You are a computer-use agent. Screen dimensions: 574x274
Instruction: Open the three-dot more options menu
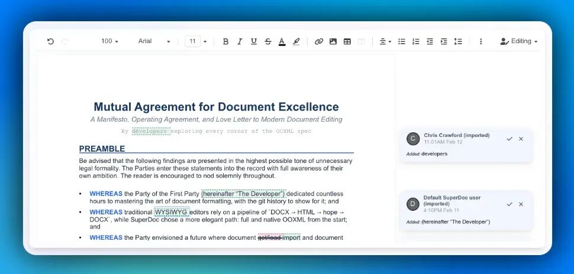[x=481, y=41]
